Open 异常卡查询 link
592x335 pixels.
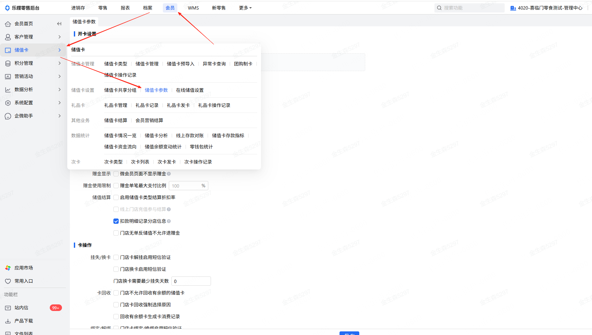coord(214,64)
